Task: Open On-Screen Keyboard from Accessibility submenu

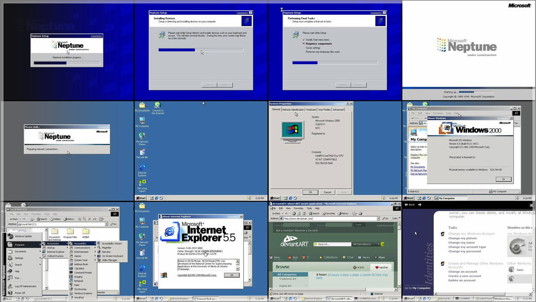Action: point(112,256)
